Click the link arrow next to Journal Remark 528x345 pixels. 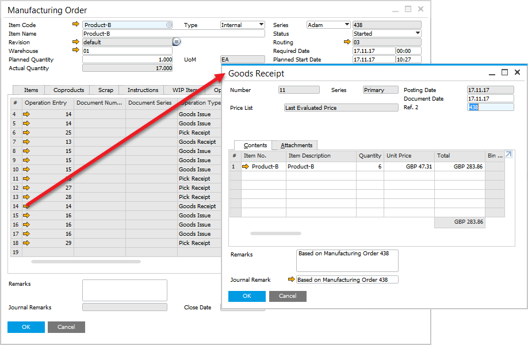click(x=292, y=279)
